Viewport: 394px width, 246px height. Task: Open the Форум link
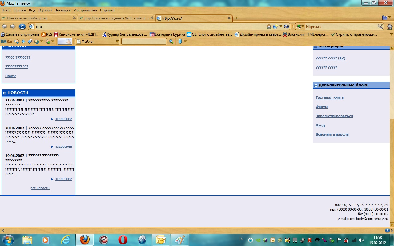click(322, 107)
